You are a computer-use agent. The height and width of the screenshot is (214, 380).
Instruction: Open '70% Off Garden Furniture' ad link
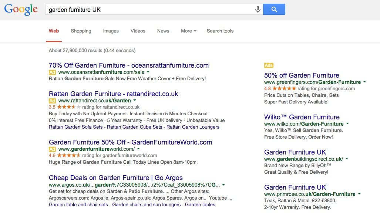tap(129, 65)
